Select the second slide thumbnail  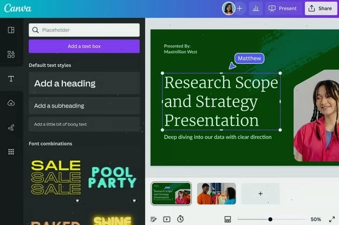[217, 194]
